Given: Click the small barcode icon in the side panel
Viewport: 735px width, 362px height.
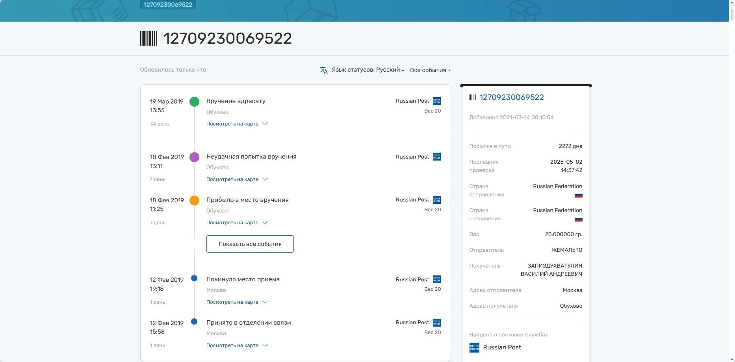Looking at the screenshot, I should pyautogui.click(x=473, y=98).
